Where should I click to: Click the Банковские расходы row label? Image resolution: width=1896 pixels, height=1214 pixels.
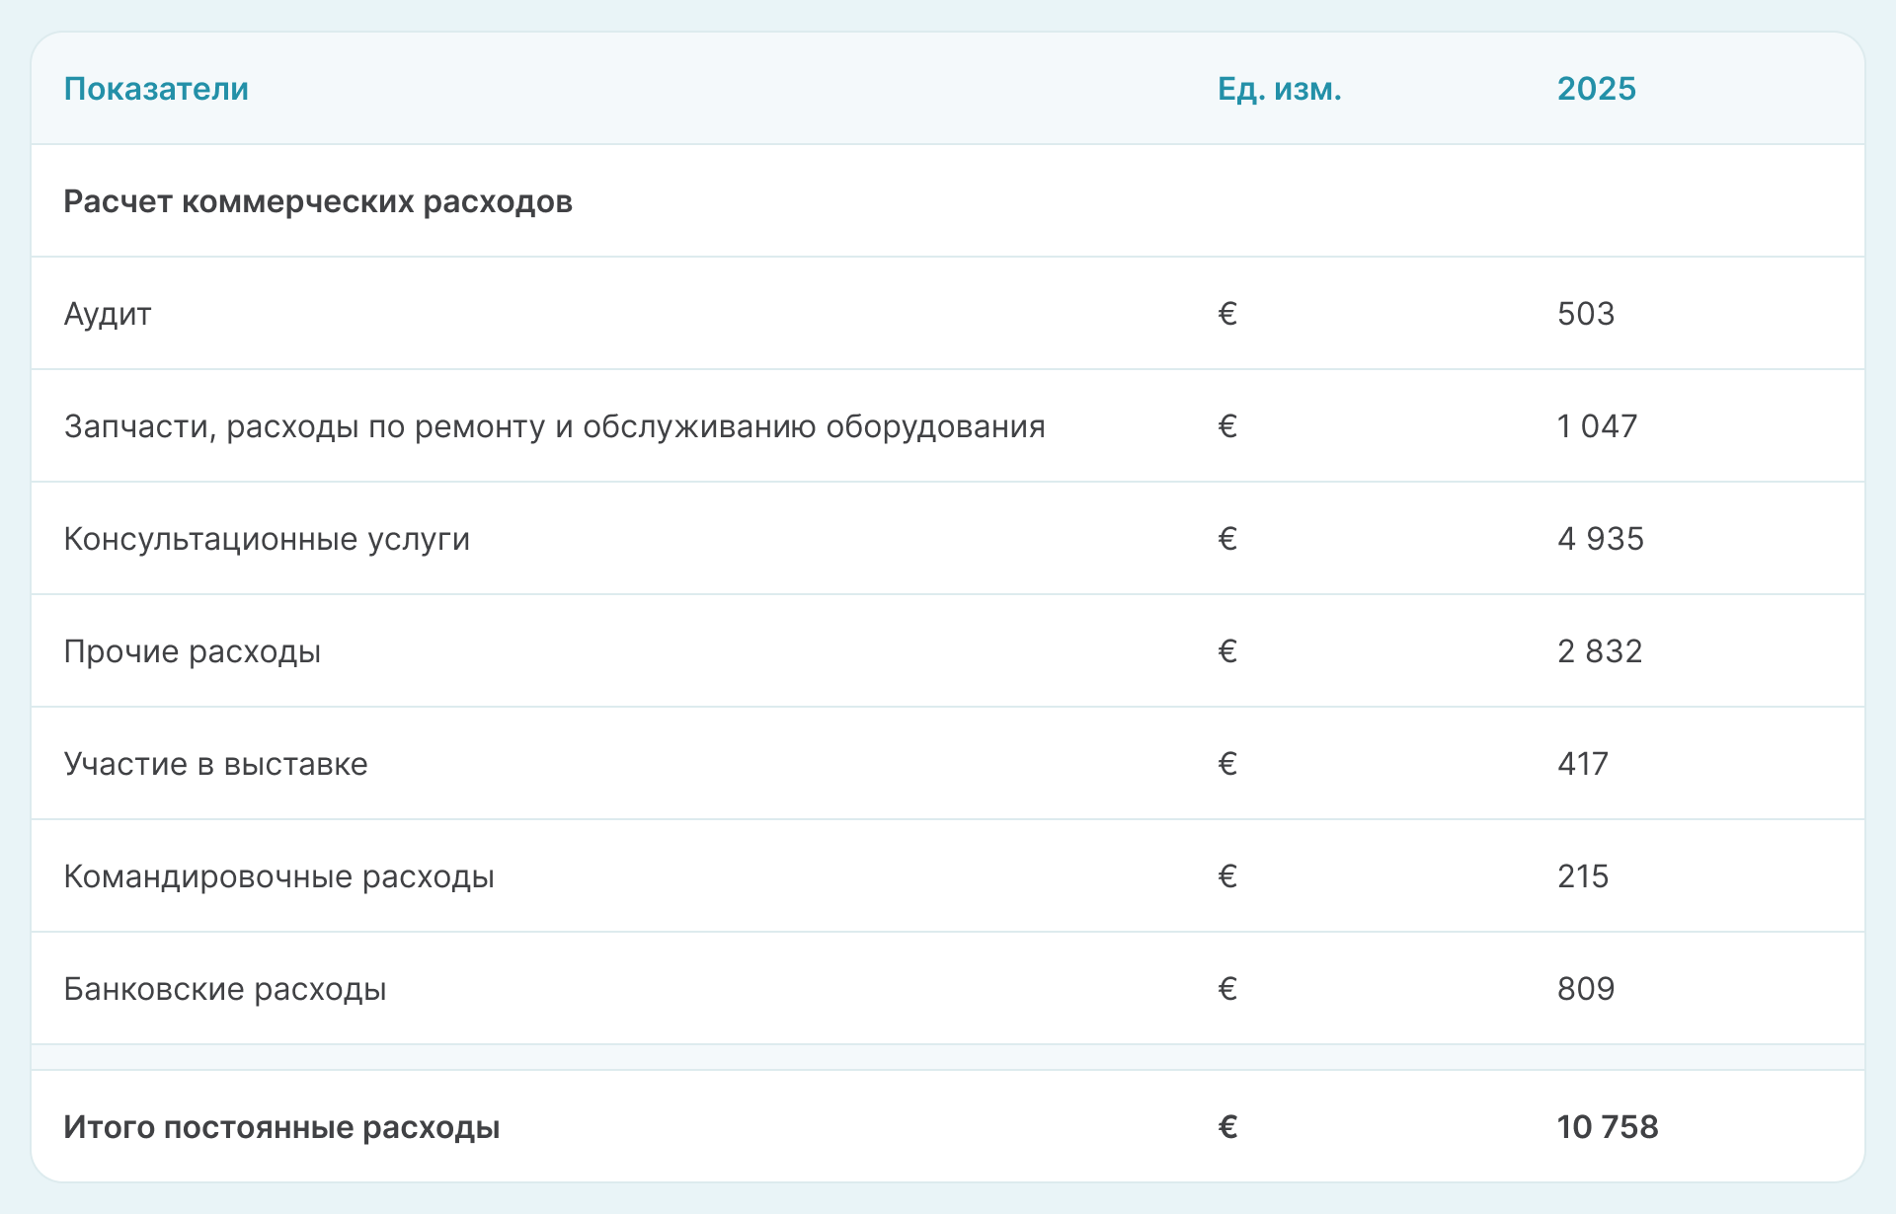pos(224,989)
